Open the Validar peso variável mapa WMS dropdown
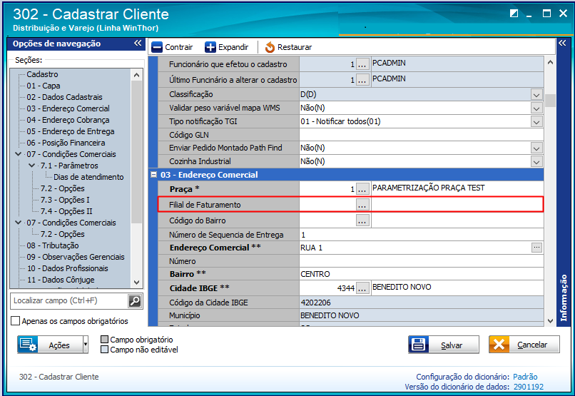 536,108
